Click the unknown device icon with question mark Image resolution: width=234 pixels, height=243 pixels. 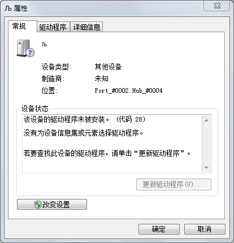click(25, 48)
